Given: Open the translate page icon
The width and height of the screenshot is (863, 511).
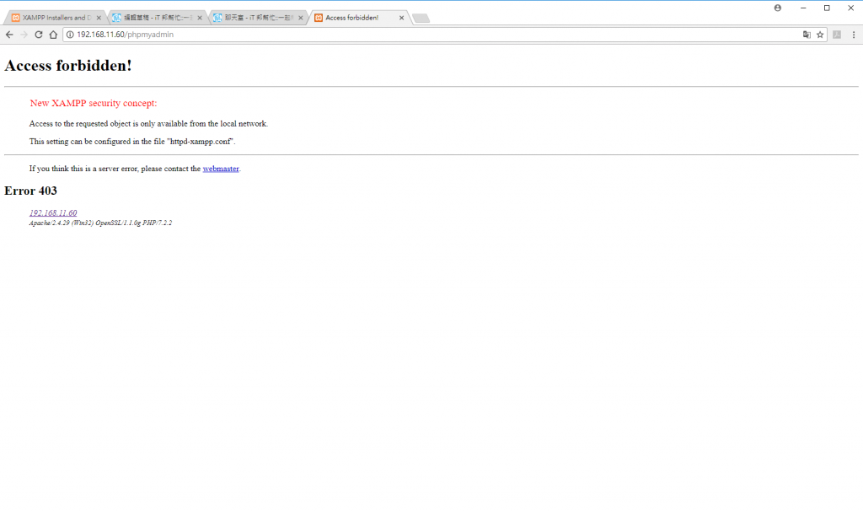Looking at the screenshot, I should [x=807, y=34].
